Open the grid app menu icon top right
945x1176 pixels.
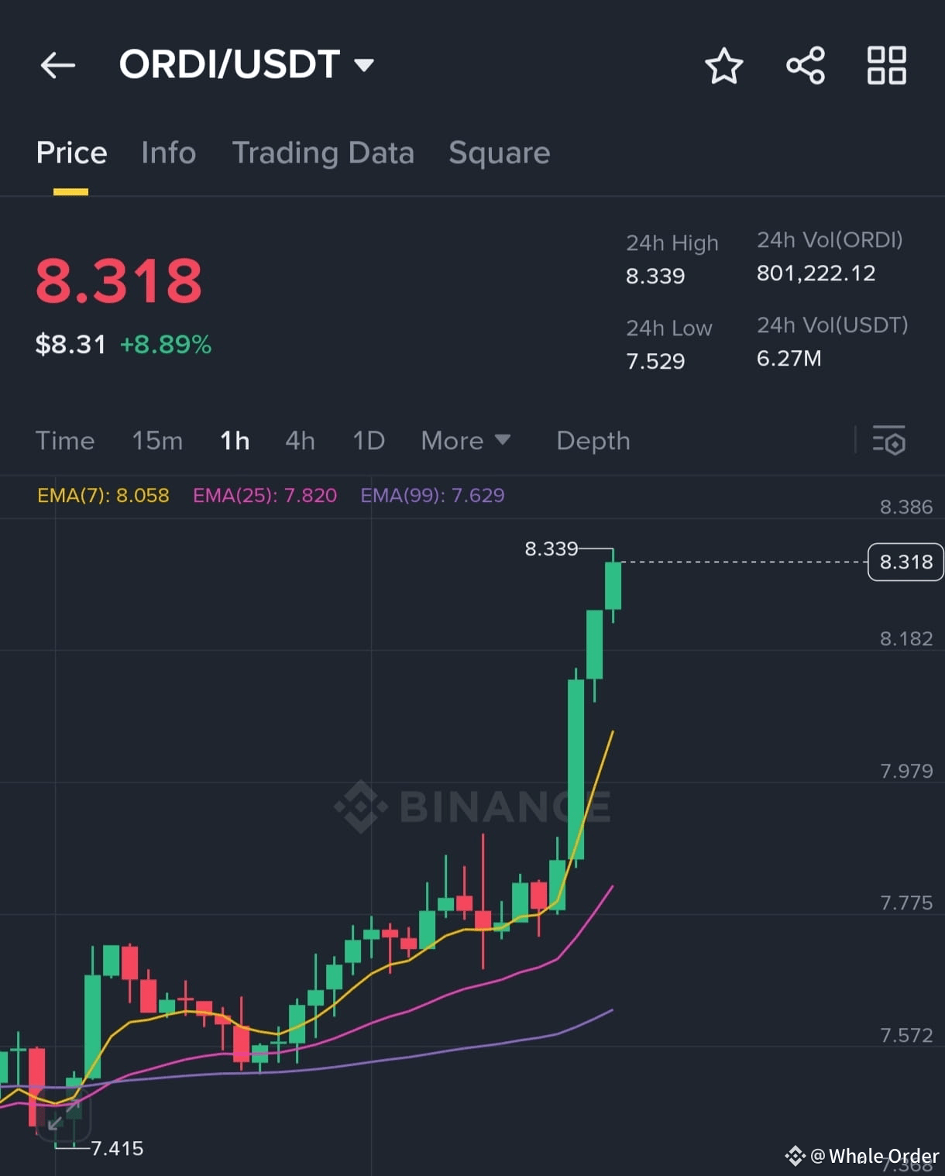[886, 66]
